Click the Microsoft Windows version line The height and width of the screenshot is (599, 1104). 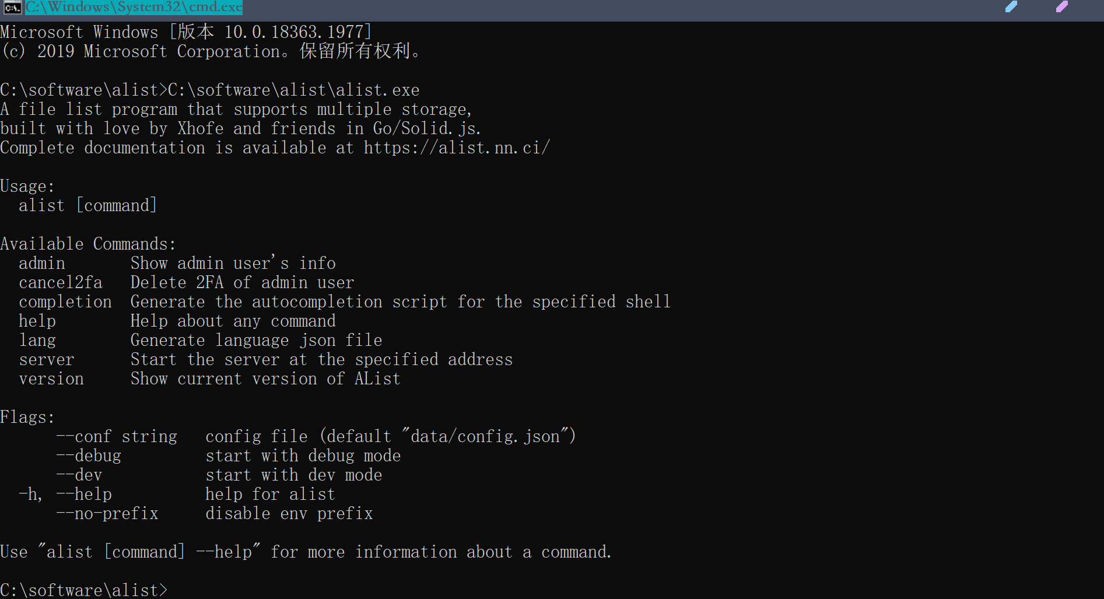pos(185,32)
